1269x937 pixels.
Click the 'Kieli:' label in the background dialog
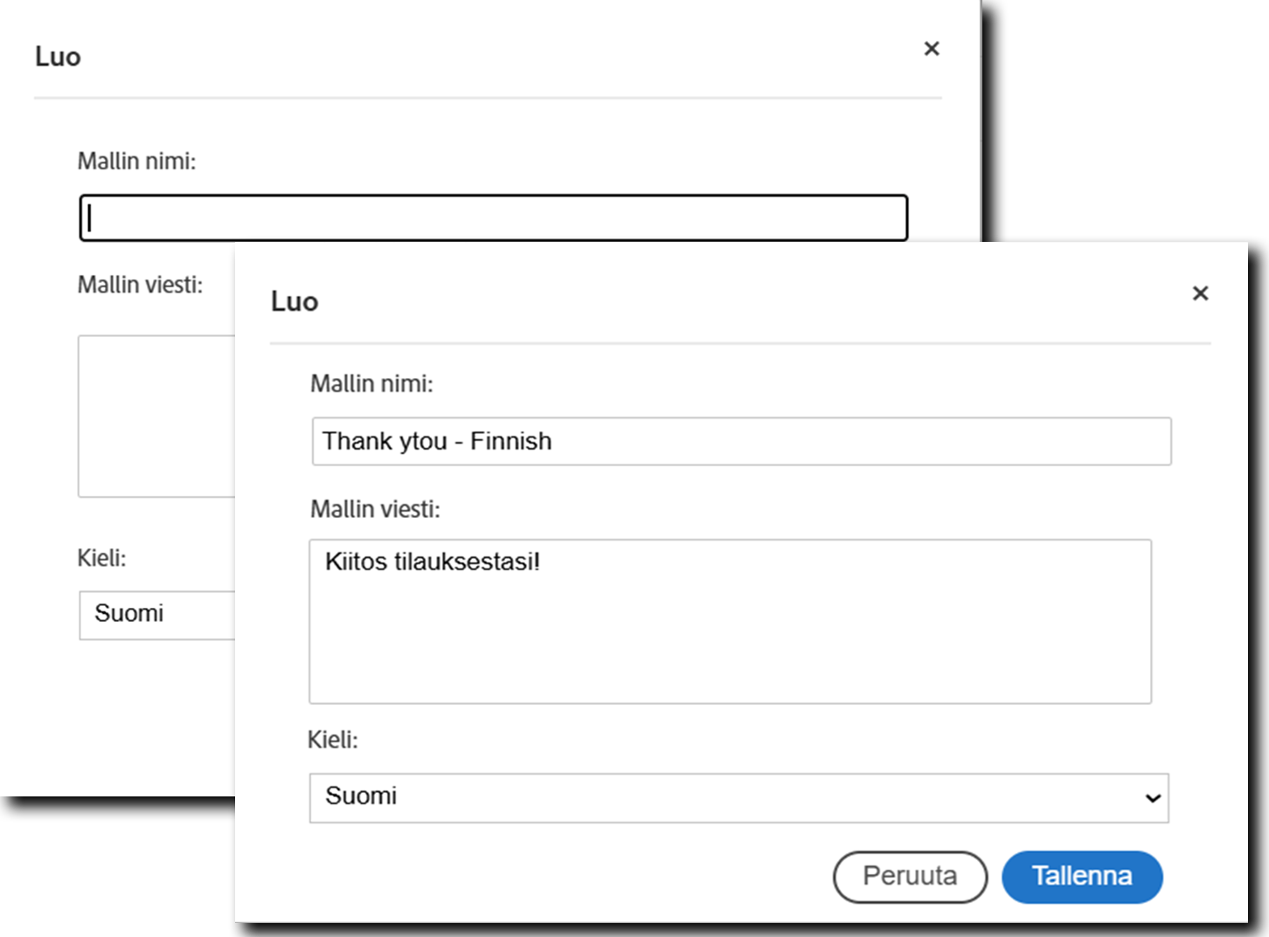(101, 557)
